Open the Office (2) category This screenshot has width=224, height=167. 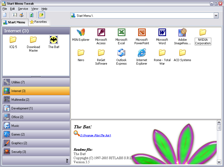point(36,117)
